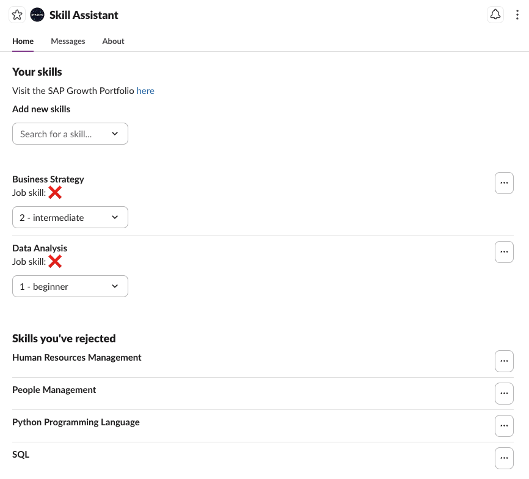Select the Home tab
The image size is (529, 479).
click(23, 41)
